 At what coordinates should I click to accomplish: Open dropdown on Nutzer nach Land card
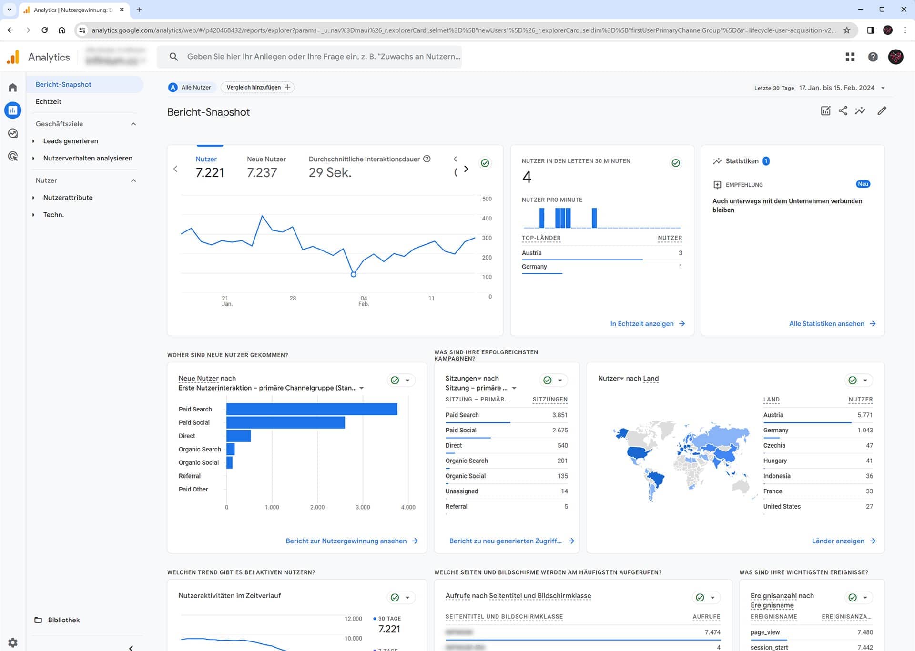click(865, 381)
